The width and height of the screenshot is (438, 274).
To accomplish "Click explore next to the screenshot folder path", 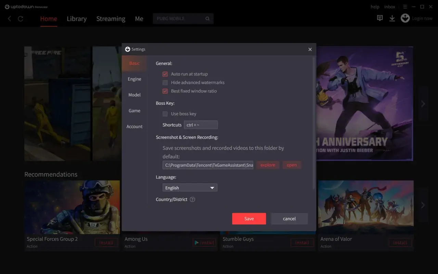I will tap(268, 165).
